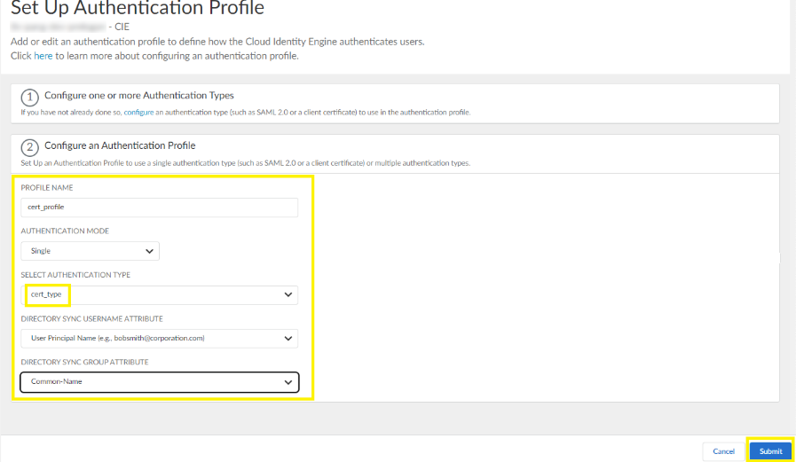This screenshot has height=462, width=796.
Task: Select the 'Configure one or more Authentication Types' heading
Action: tap(138, 95)
